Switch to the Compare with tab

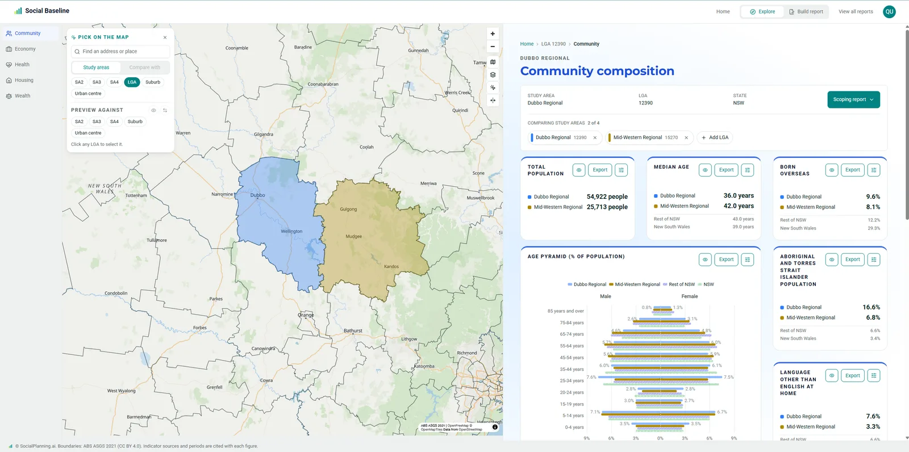pos(144,67)
